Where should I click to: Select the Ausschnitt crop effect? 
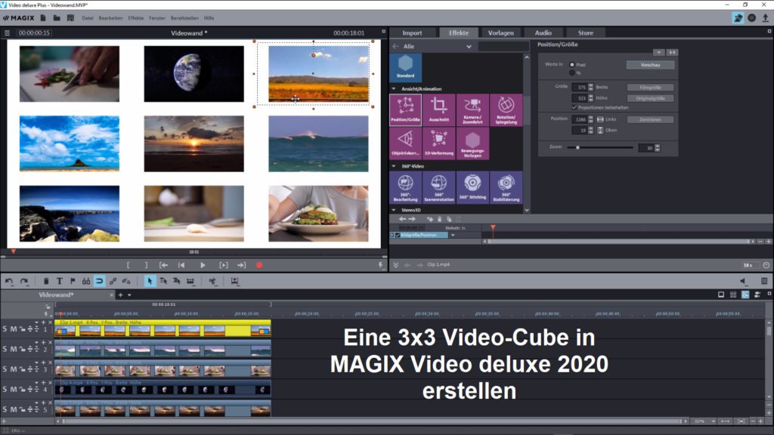[x=439, y=110]
